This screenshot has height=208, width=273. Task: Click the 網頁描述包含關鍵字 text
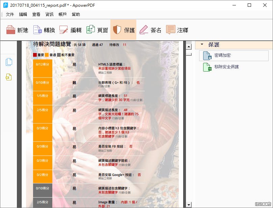(x=114, y=188)
